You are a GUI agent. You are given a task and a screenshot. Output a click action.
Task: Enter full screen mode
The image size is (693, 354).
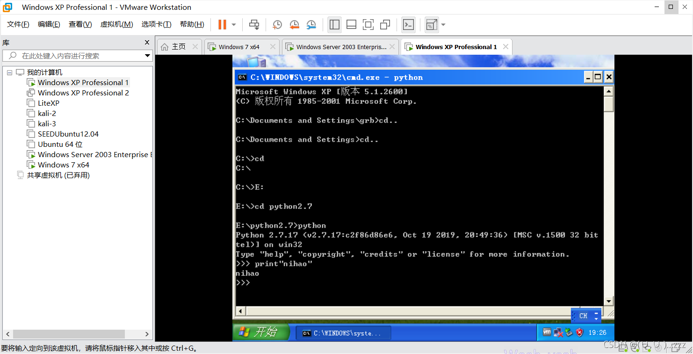pyautogui.click(x=368, y=24)
